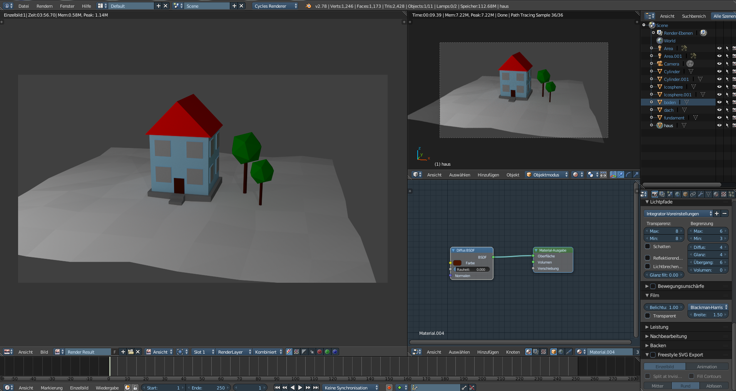Select the Abfasen corner style option
This screenshot has width=736, height=391.
click(714, 386)
